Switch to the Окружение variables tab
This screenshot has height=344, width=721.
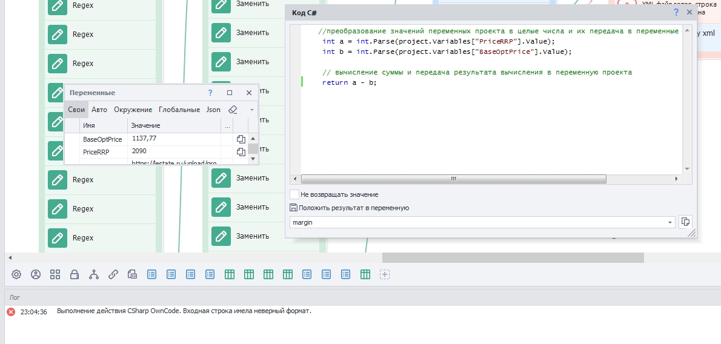(133, 110)
